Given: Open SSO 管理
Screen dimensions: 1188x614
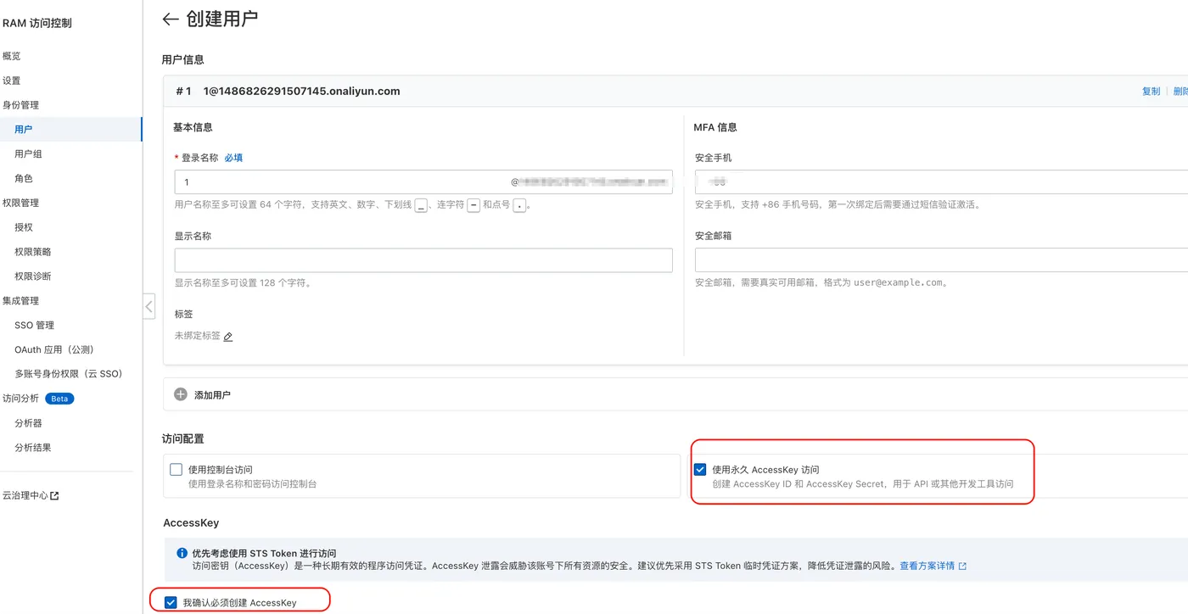Looking at the screenshot, I should pyautogui.click(x=34, y=326).
